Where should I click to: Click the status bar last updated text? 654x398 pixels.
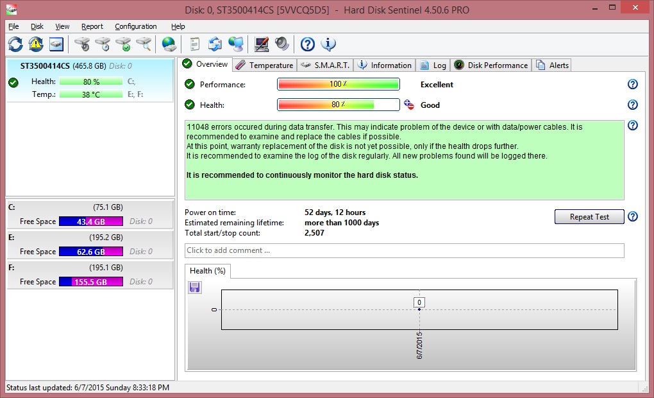click(88, 388)
